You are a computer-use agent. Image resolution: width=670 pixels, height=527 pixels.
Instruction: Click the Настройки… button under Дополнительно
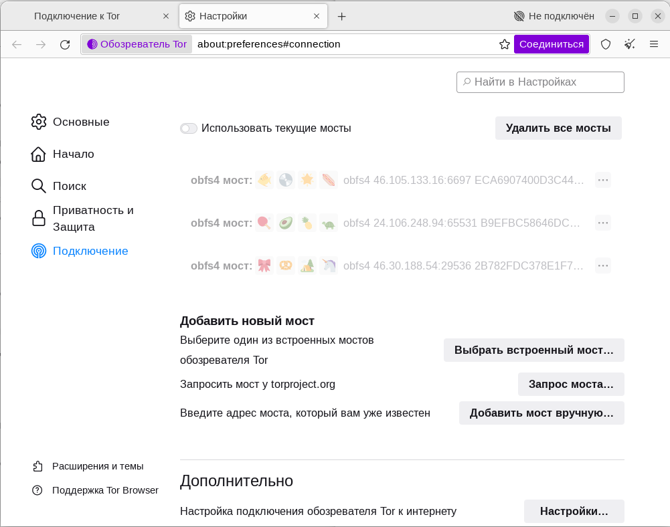pyautogui.click(x=574, y=511)
